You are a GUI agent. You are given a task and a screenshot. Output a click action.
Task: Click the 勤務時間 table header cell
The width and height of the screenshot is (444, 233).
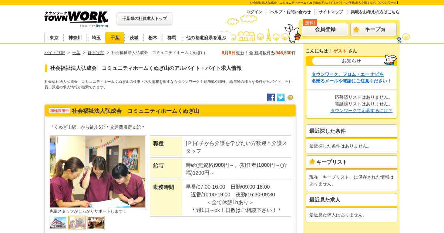point(166,198)
